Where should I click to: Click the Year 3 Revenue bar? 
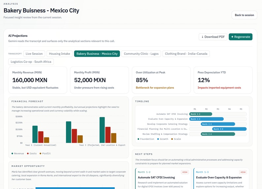102,130
